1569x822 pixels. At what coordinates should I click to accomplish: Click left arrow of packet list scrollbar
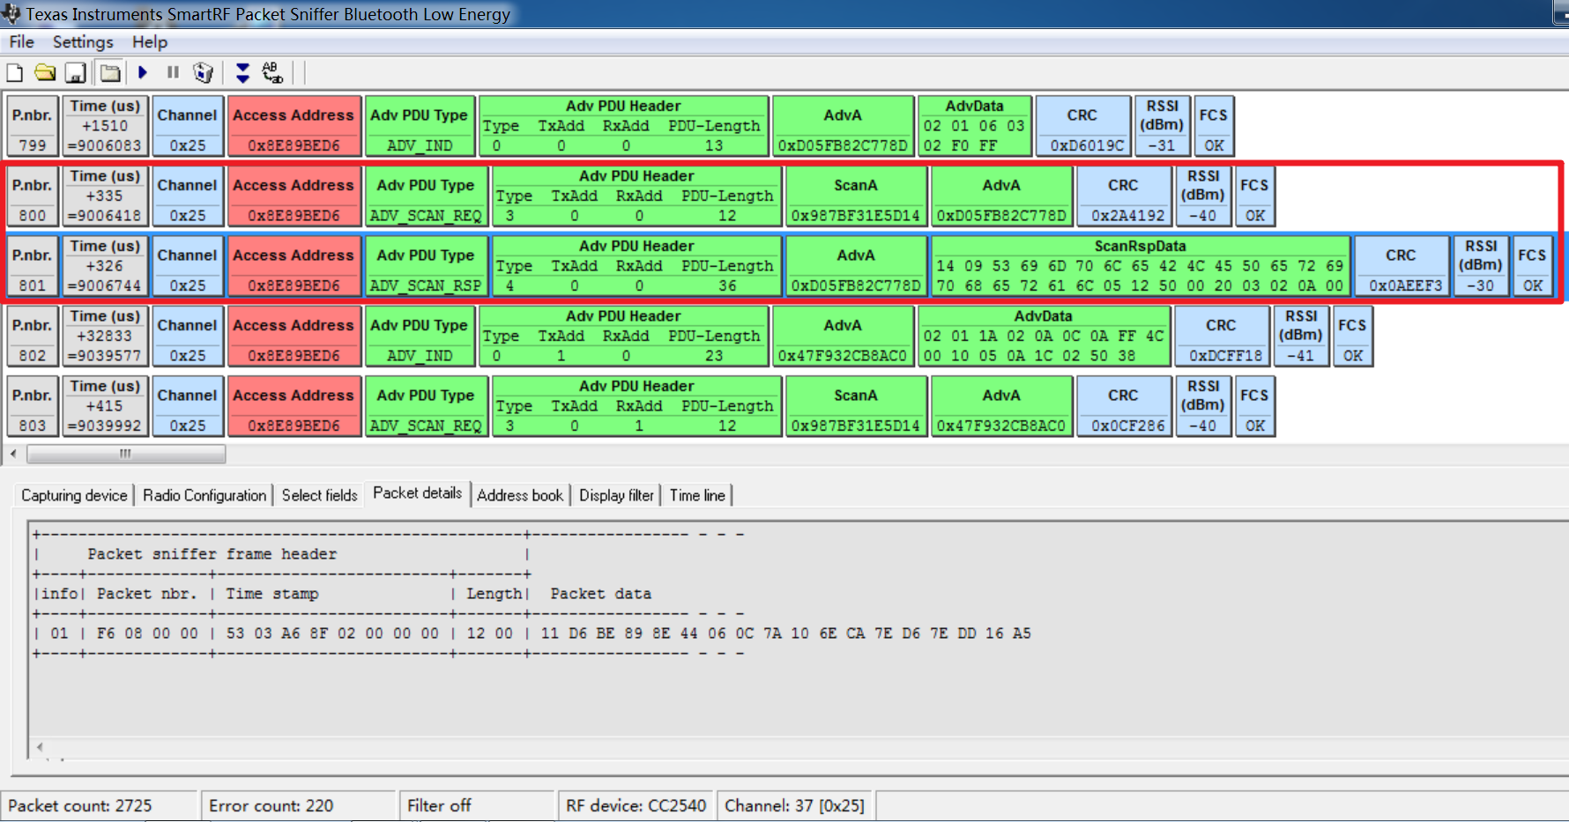coord(13,454)
